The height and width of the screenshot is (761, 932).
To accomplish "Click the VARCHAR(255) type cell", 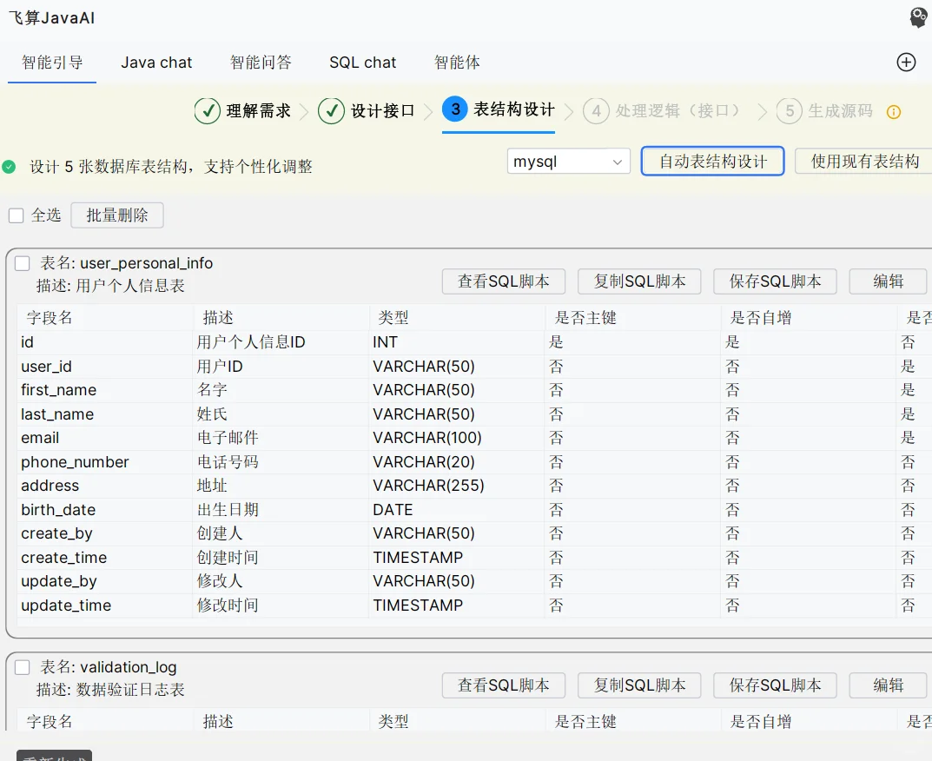I will (457, 486).
